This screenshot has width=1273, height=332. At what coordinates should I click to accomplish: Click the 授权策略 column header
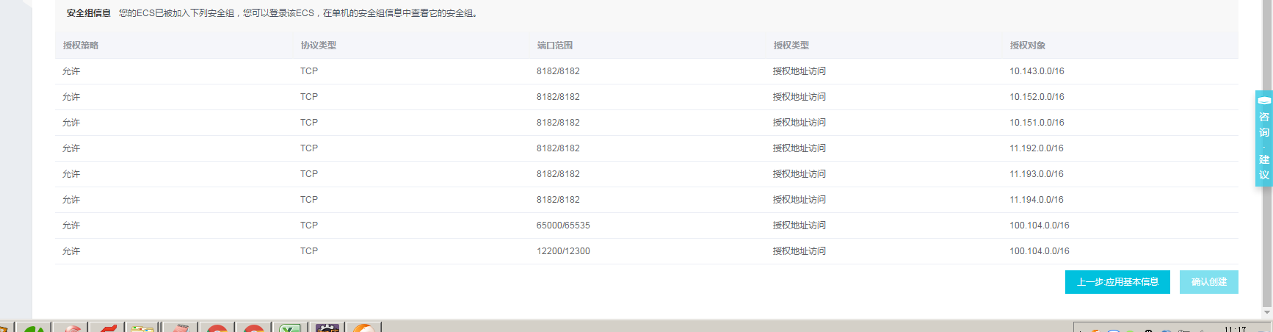(81, 46)
